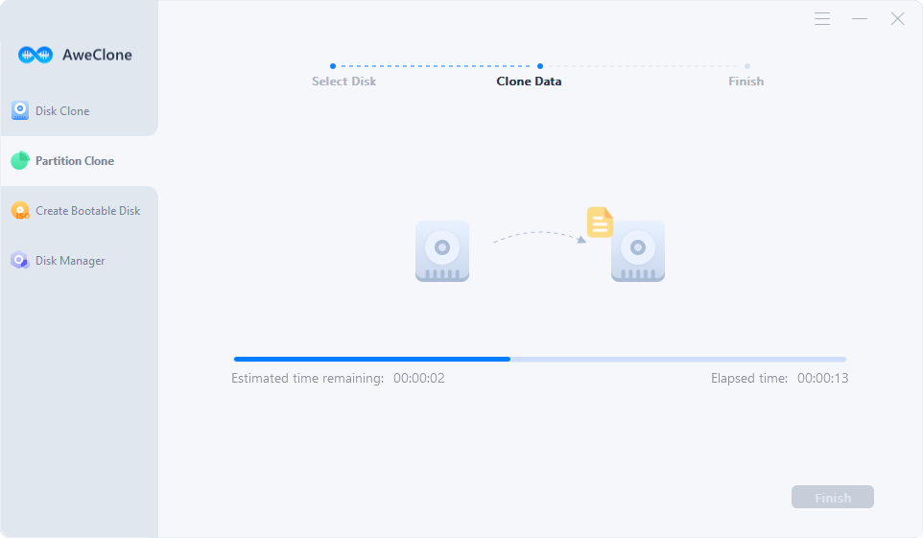The width and height of the screenshot is (923, 538).
Task: Click the Select Disk step label
Action: pos(343,82)
